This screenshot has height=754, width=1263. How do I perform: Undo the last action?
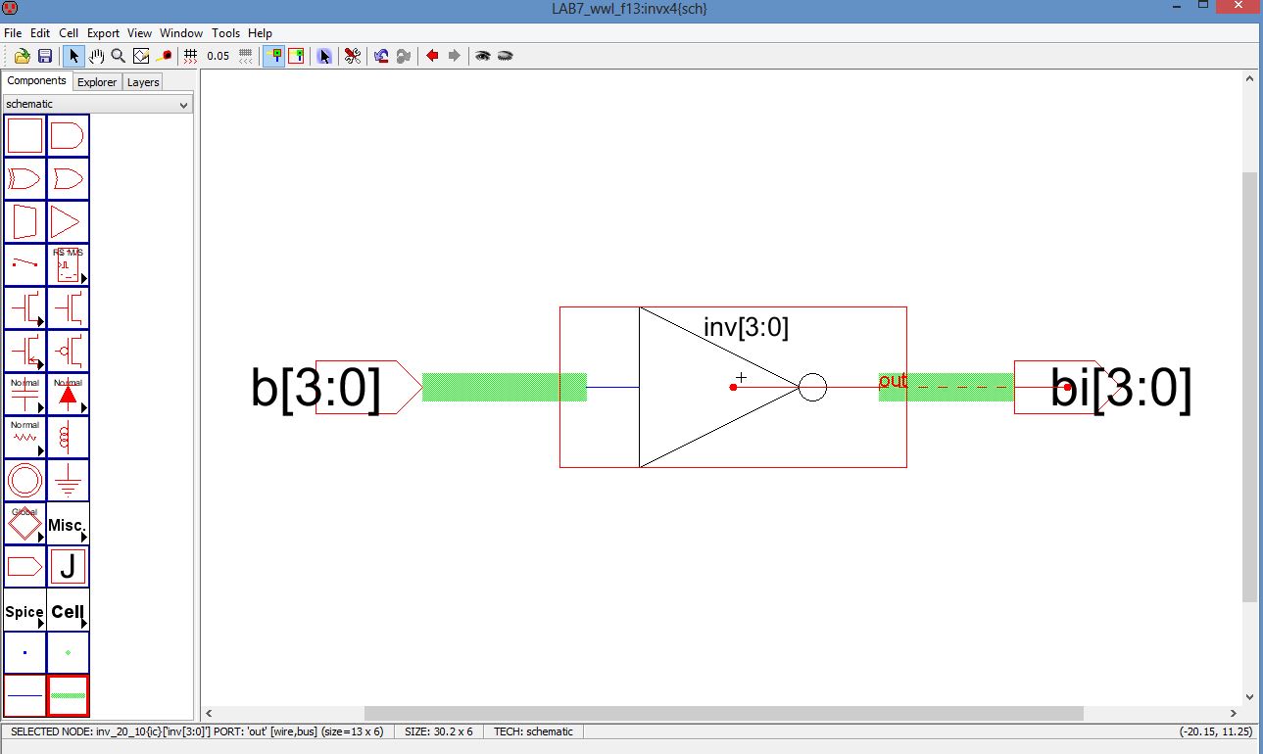[x=381, y=56]
